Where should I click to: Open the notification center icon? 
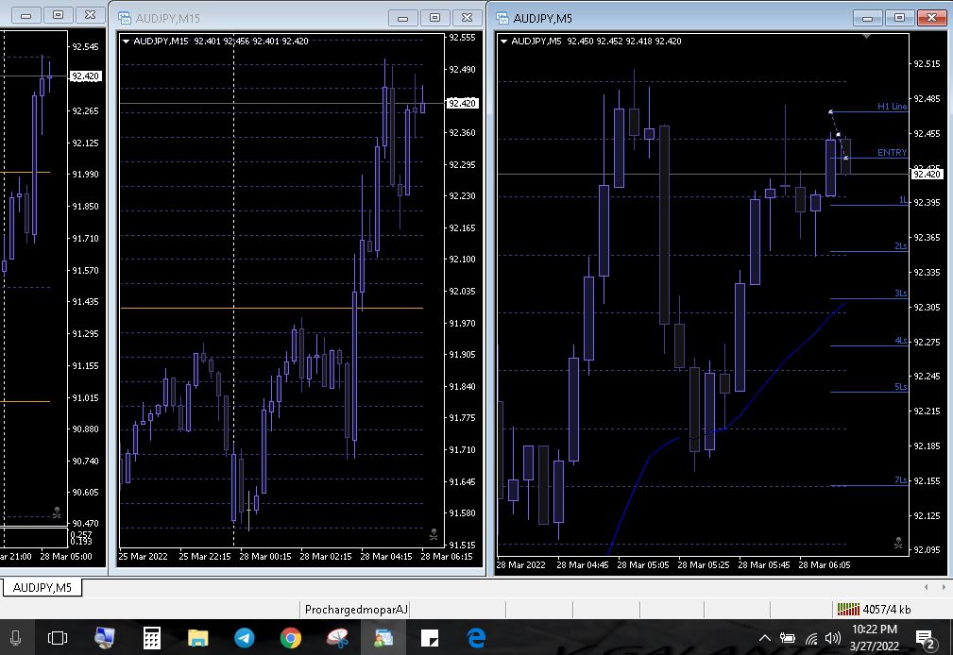point(925,639)
